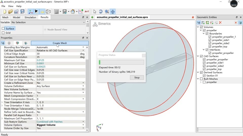Add a New Volume Surfaces entry with plus

click(x=83, y=89)
